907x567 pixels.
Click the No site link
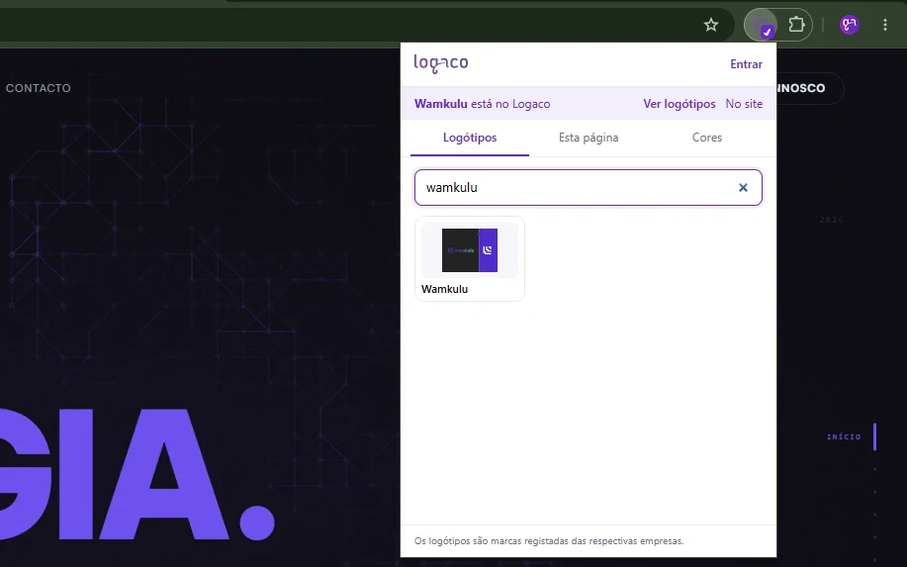(744, 104)
